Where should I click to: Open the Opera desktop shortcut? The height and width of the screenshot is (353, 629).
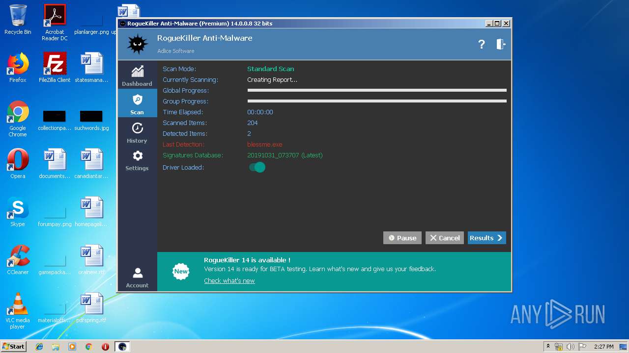point(18,164)
